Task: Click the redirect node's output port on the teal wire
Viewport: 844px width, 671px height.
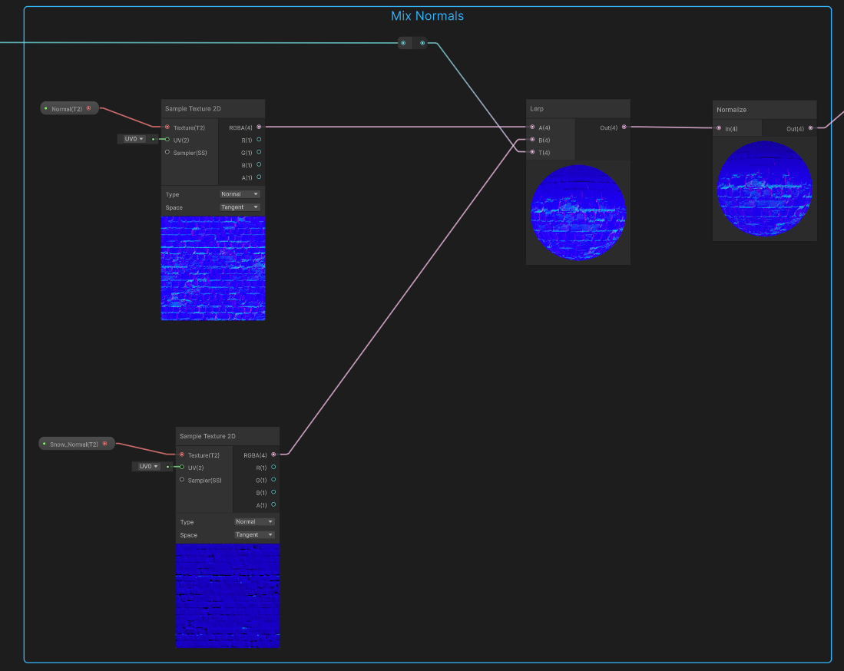Action: click(422, 43)
